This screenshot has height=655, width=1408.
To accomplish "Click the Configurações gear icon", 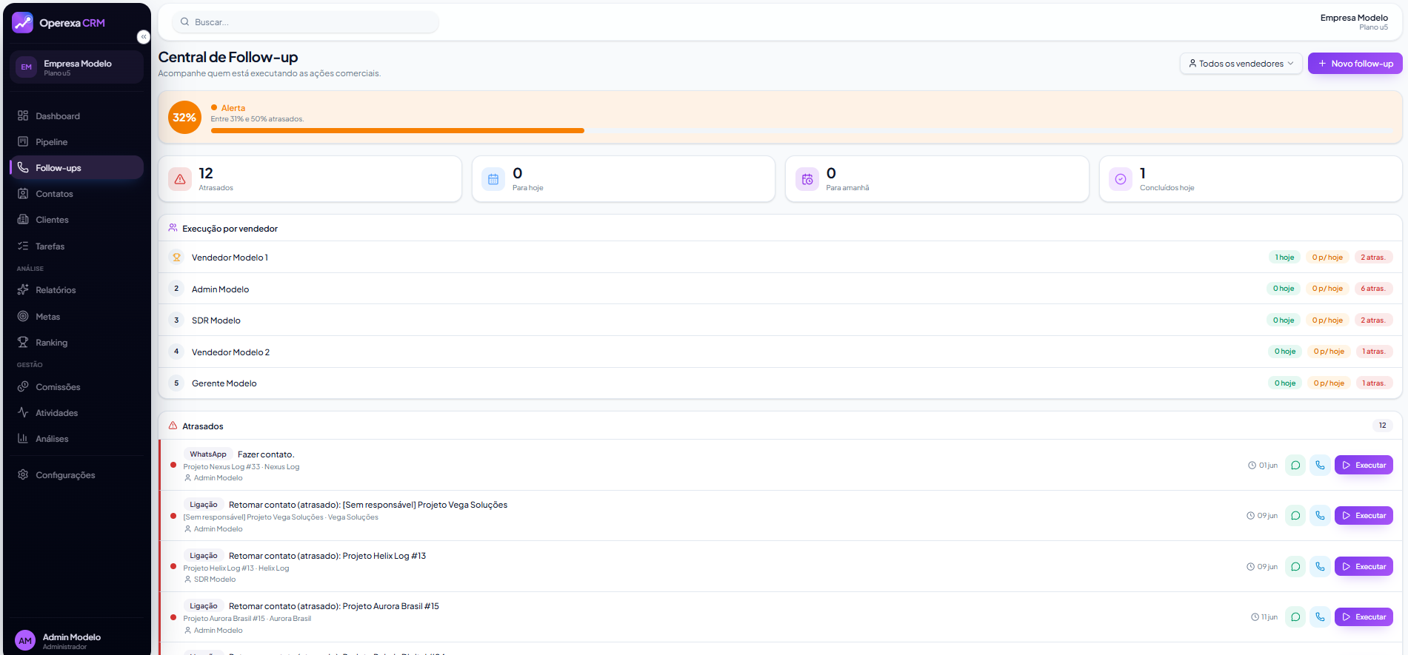I will [23, 475].
